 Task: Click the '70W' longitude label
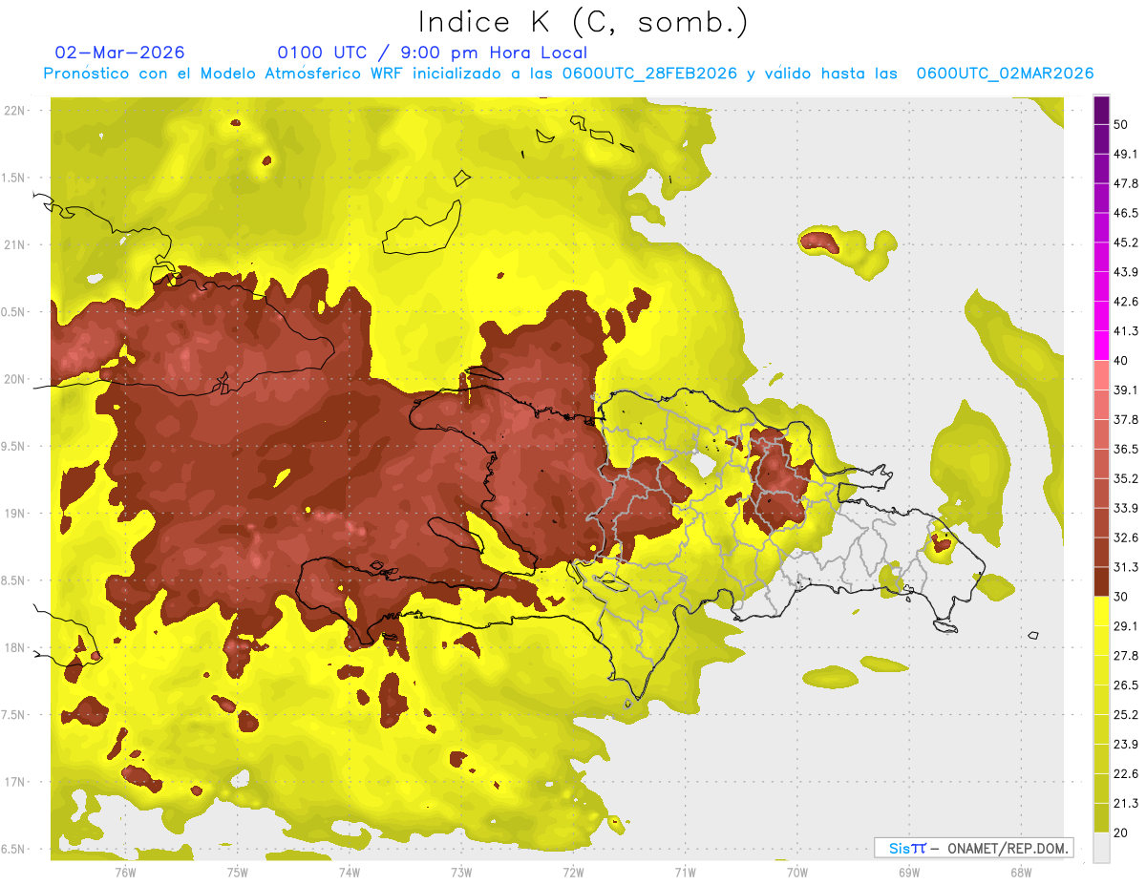tap(796, 872)
